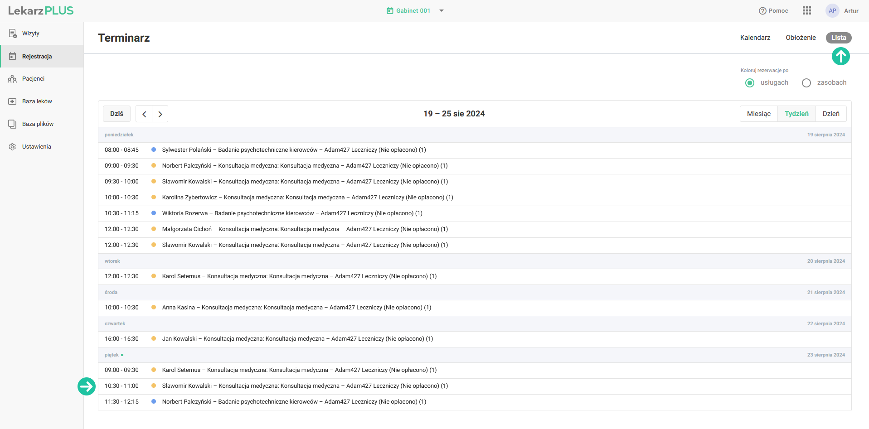Image resolution: width=869 pixels, height=429 pixels.
Task: Click the Baza plików files icon
Action: click(x=12, y=124)
